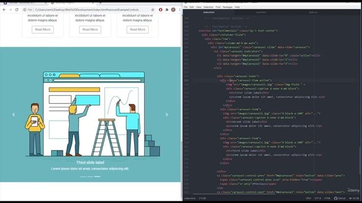Open the View menu in Atom

point(199,7)
